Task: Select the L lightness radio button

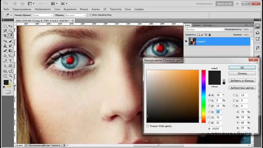Action: click(234, 95)
